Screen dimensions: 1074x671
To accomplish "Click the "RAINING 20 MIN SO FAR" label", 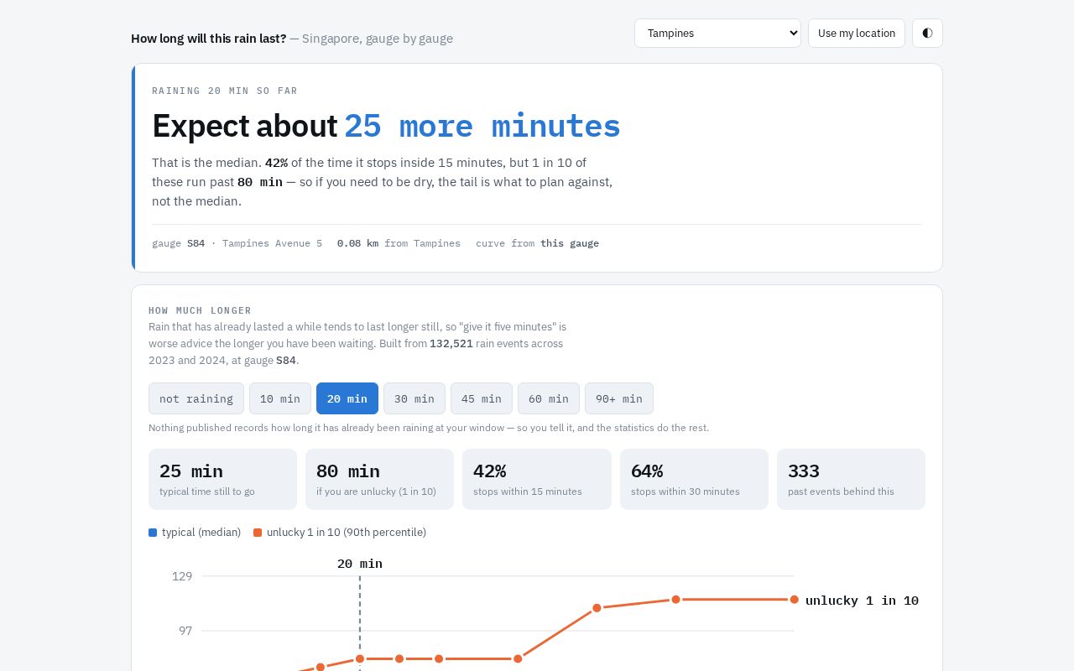I will point(225,91).
